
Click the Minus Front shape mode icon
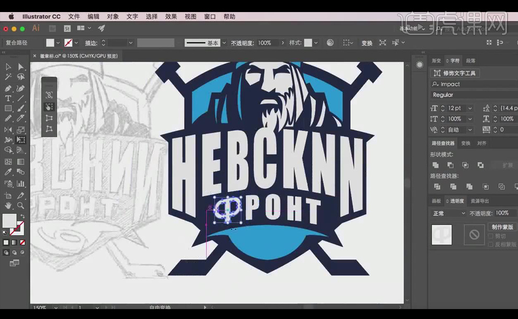451,165
